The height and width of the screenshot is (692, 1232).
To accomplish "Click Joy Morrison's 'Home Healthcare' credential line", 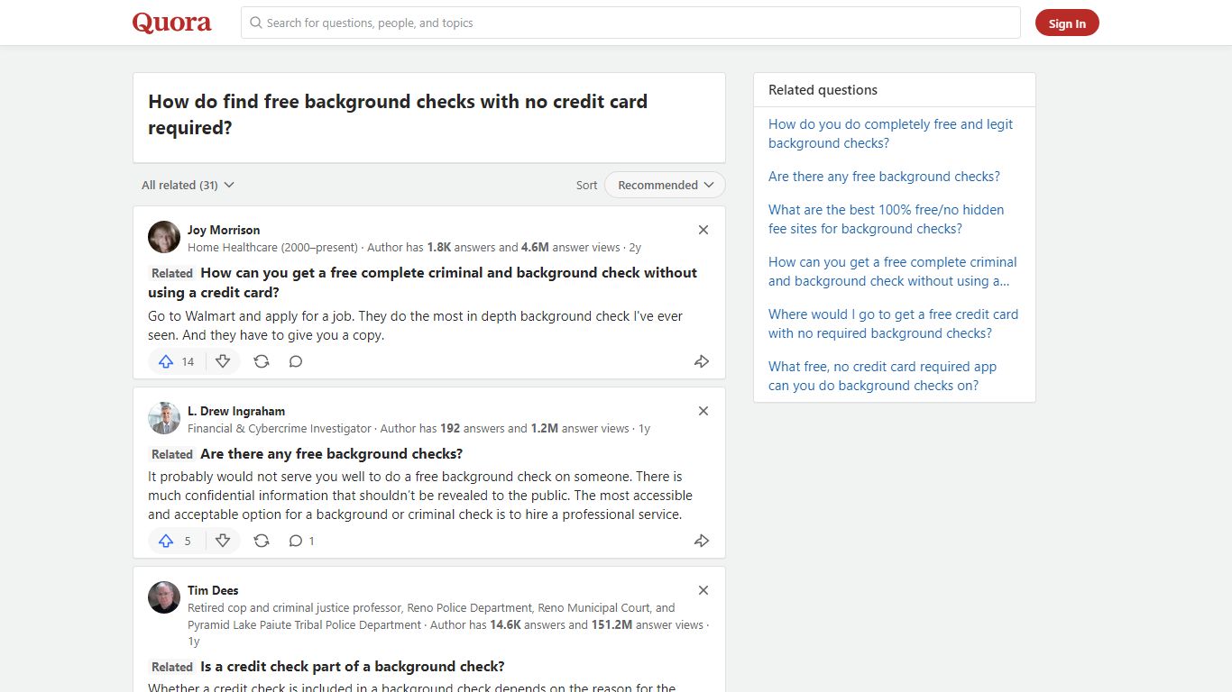I will coord(272,247).
